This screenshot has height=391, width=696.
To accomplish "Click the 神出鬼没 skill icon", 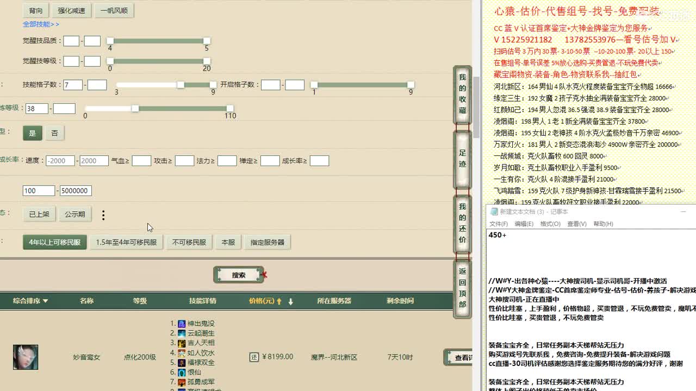I will pyautogui.click(x=182, y=324).
